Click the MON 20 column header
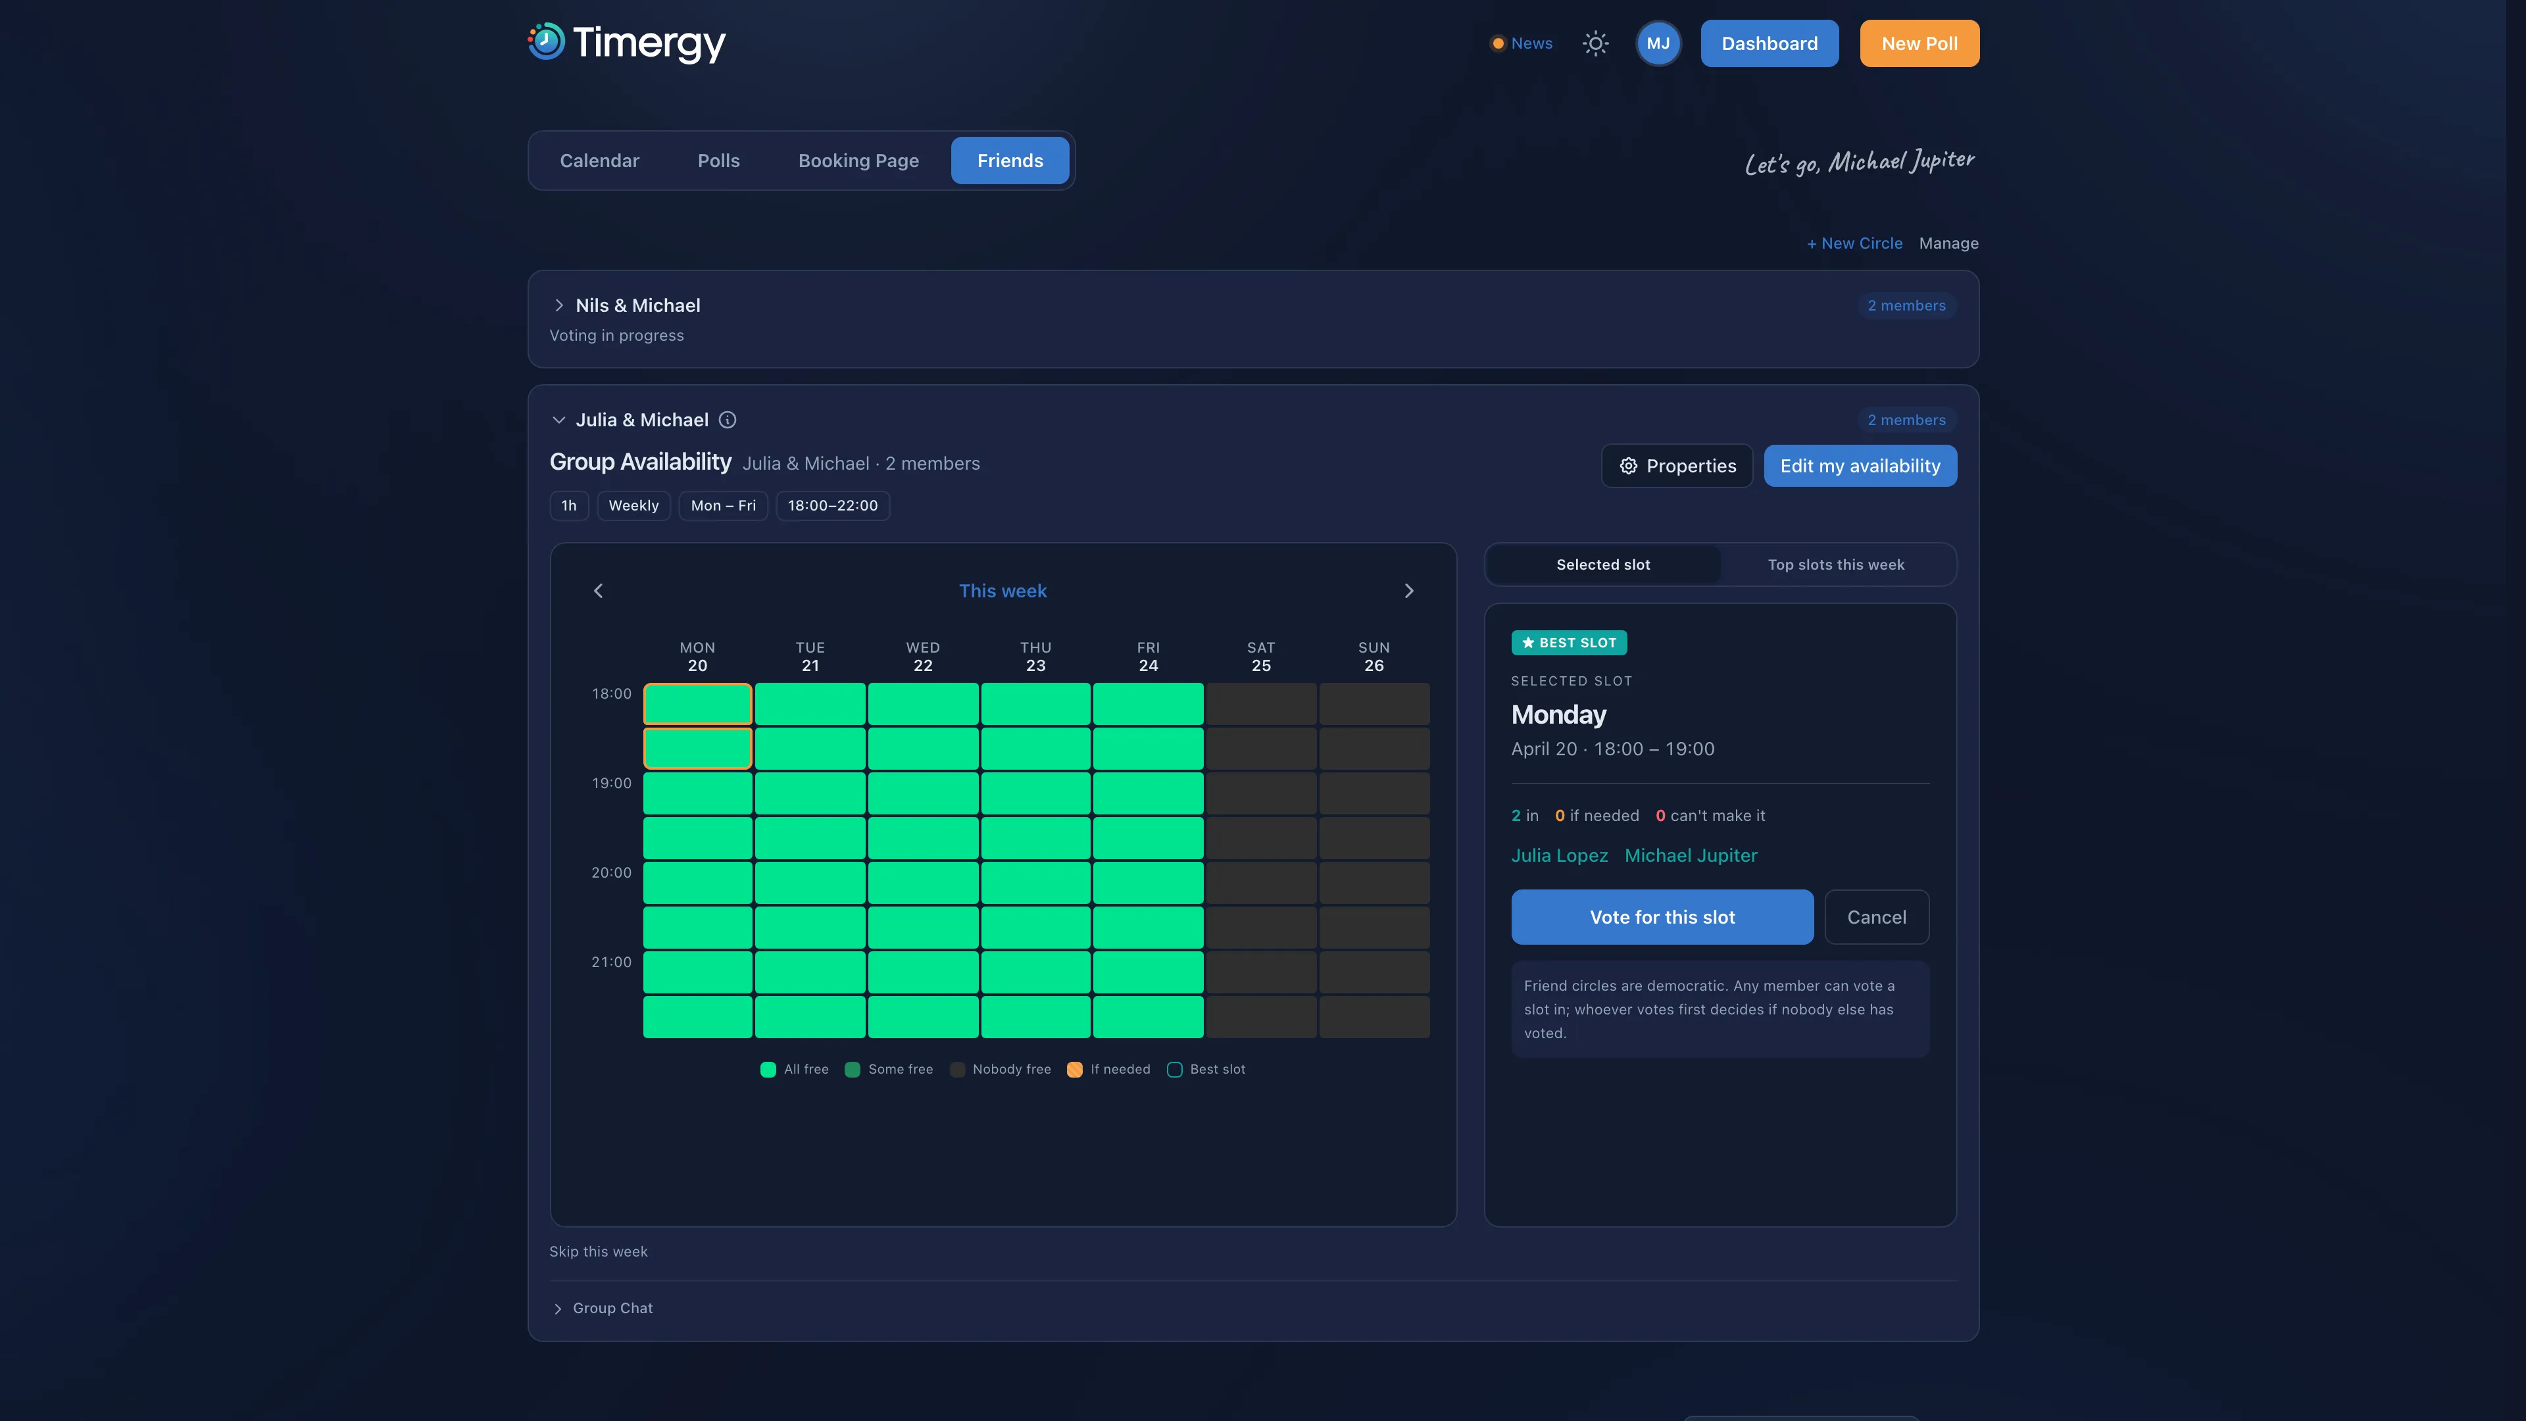 [x=697, y=656]
